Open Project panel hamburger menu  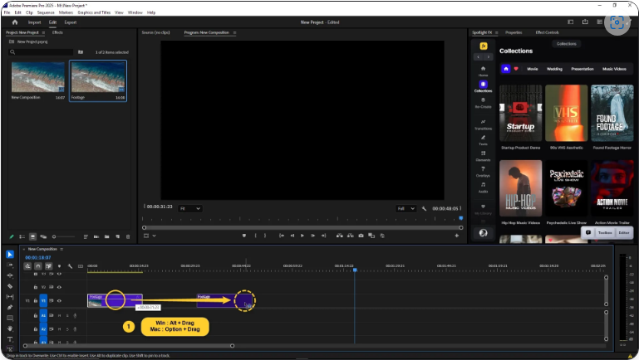coord(43,32)
